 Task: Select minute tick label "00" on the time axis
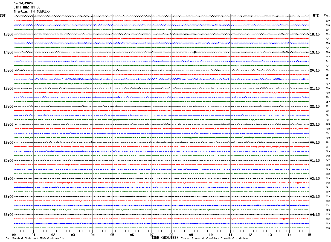[x=14, y=235]
